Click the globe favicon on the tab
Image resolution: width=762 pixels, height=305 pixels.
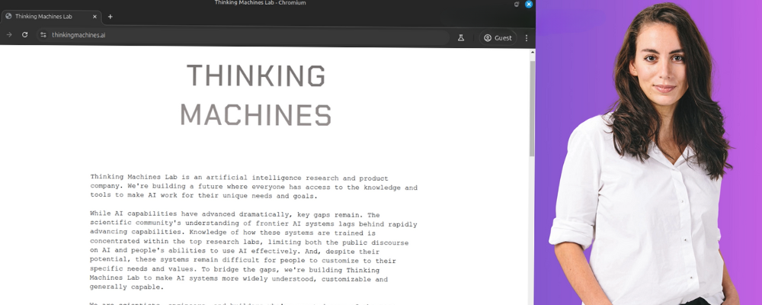point(8,16)
